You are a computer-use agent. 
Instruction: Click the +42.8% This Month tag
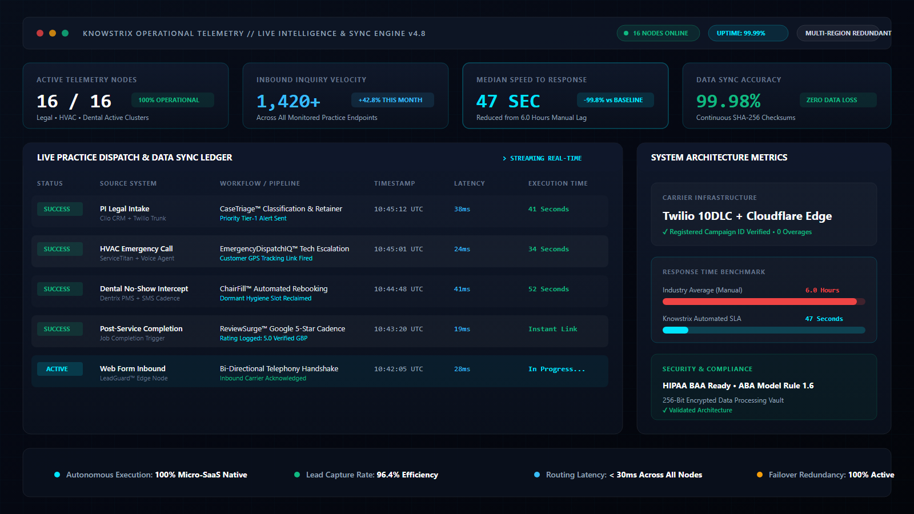click(392, 100)
